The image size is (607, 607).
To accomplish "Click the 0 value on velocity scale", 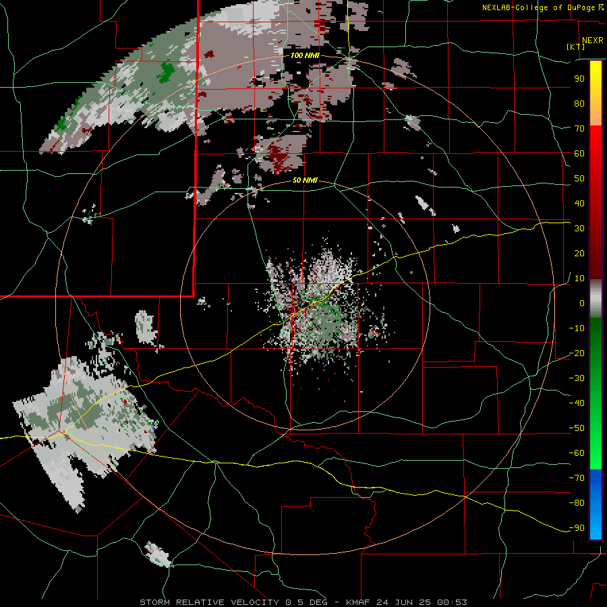I will point(582,303).
